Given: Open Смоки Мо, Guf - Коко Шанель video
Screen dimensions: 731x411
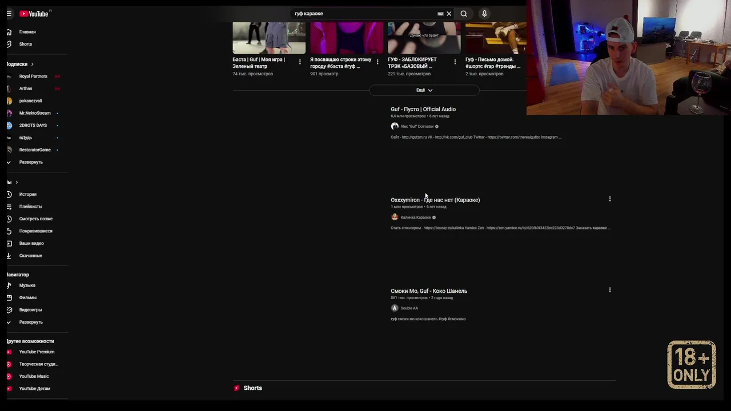Looking at the screenshot, I should pos(429,291).
